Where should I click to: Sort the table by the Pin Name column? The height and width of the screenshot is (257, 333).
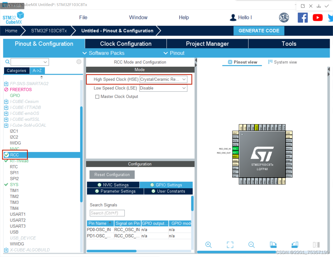[x=100, y=223]
